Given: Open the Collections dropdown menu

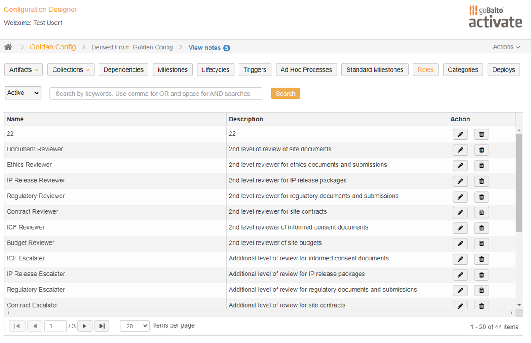Looking at the screenshot, I should [x=71, y=70].
